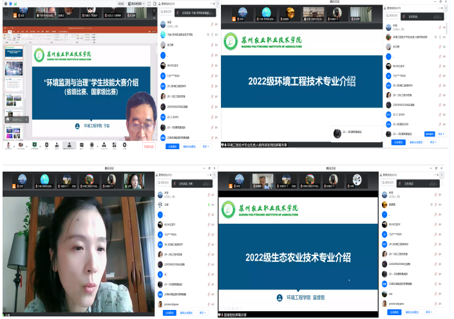Toggle mic for 0614王志平 in top-right member list

[x=440, y=66]
